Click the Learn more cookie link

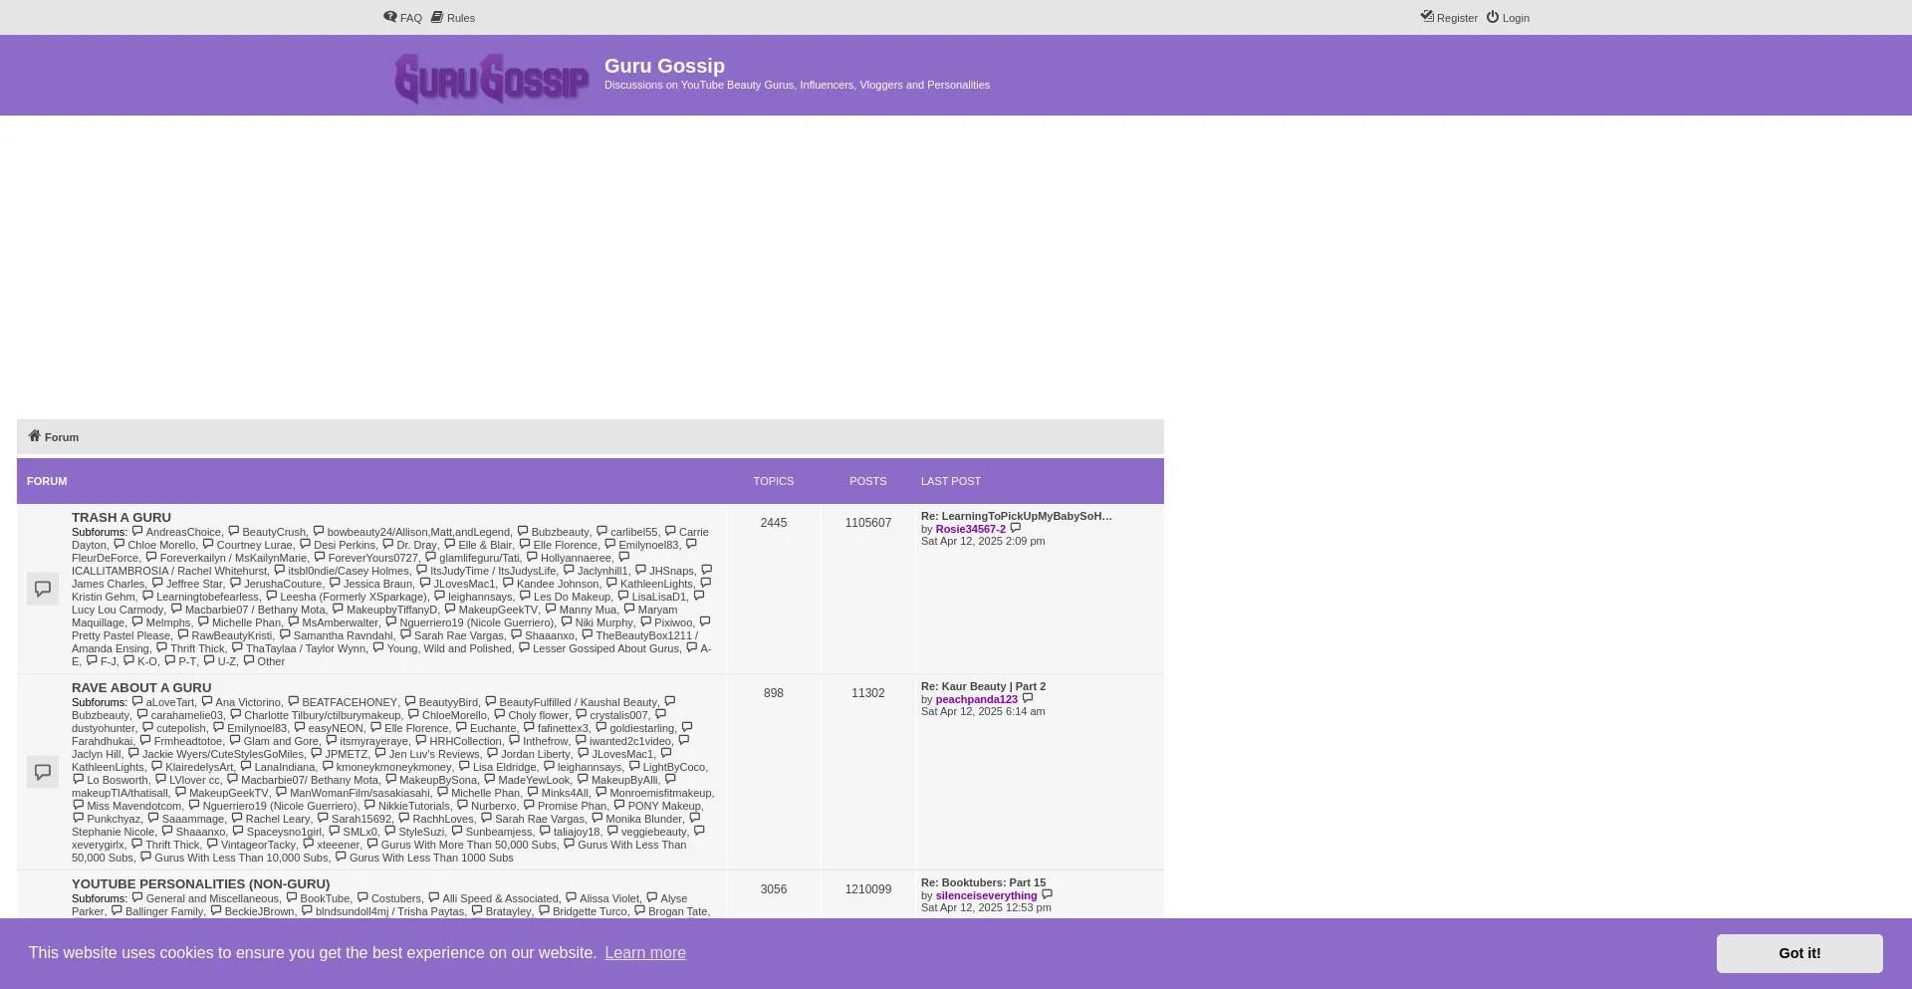(x=645, y=953)
